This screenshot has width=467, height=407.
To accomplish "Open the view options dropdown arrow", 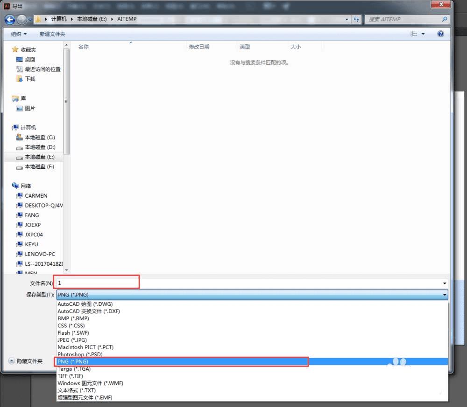I will click(423, 34).
